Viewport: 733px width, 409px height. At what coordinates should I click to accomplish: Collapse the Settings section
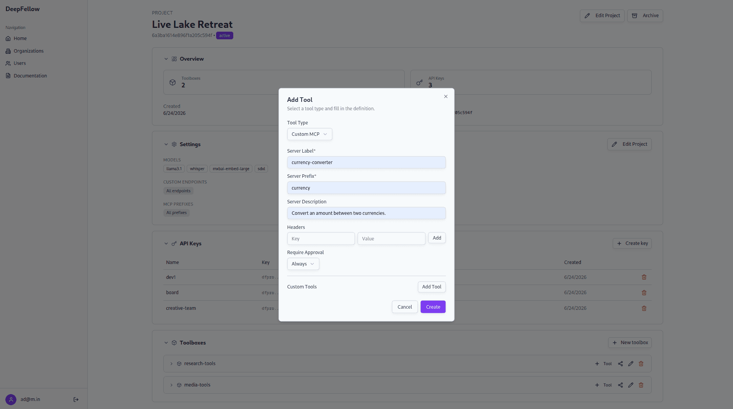[x=166, y=145]
